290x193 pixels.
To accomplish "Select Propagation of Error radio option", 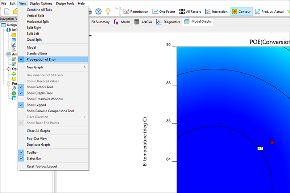I will pyautogui.click(x=41, y=59).
